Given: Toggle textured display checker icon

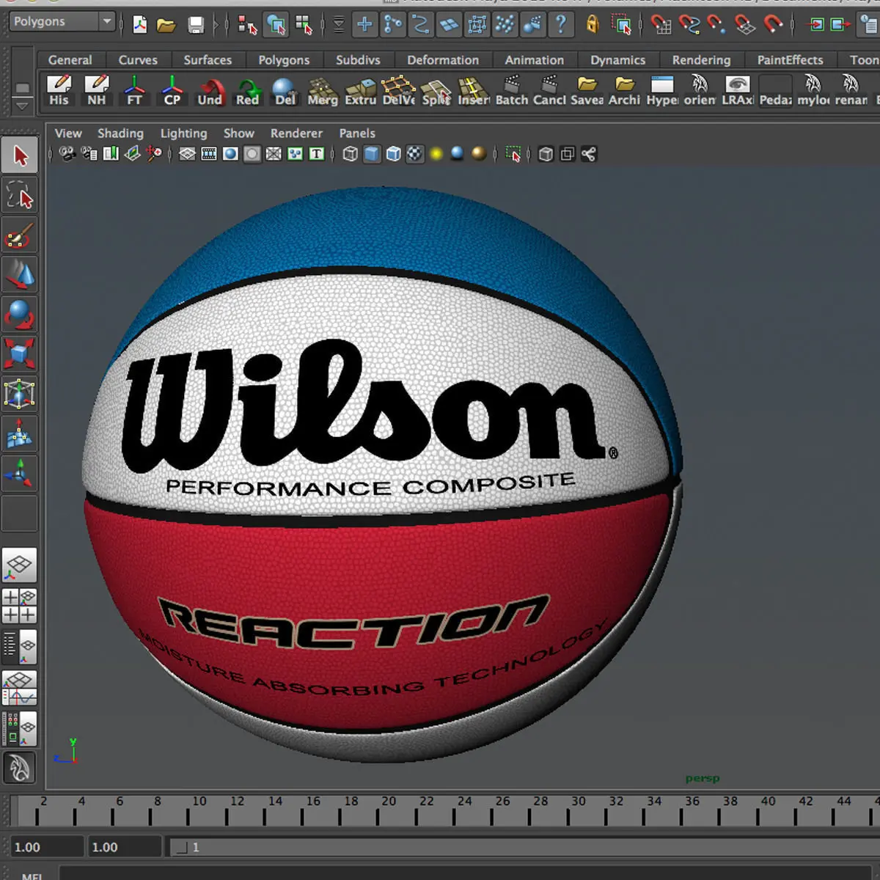Looking at the screenshot, I should pyautogui.click(x=415, y=154).
